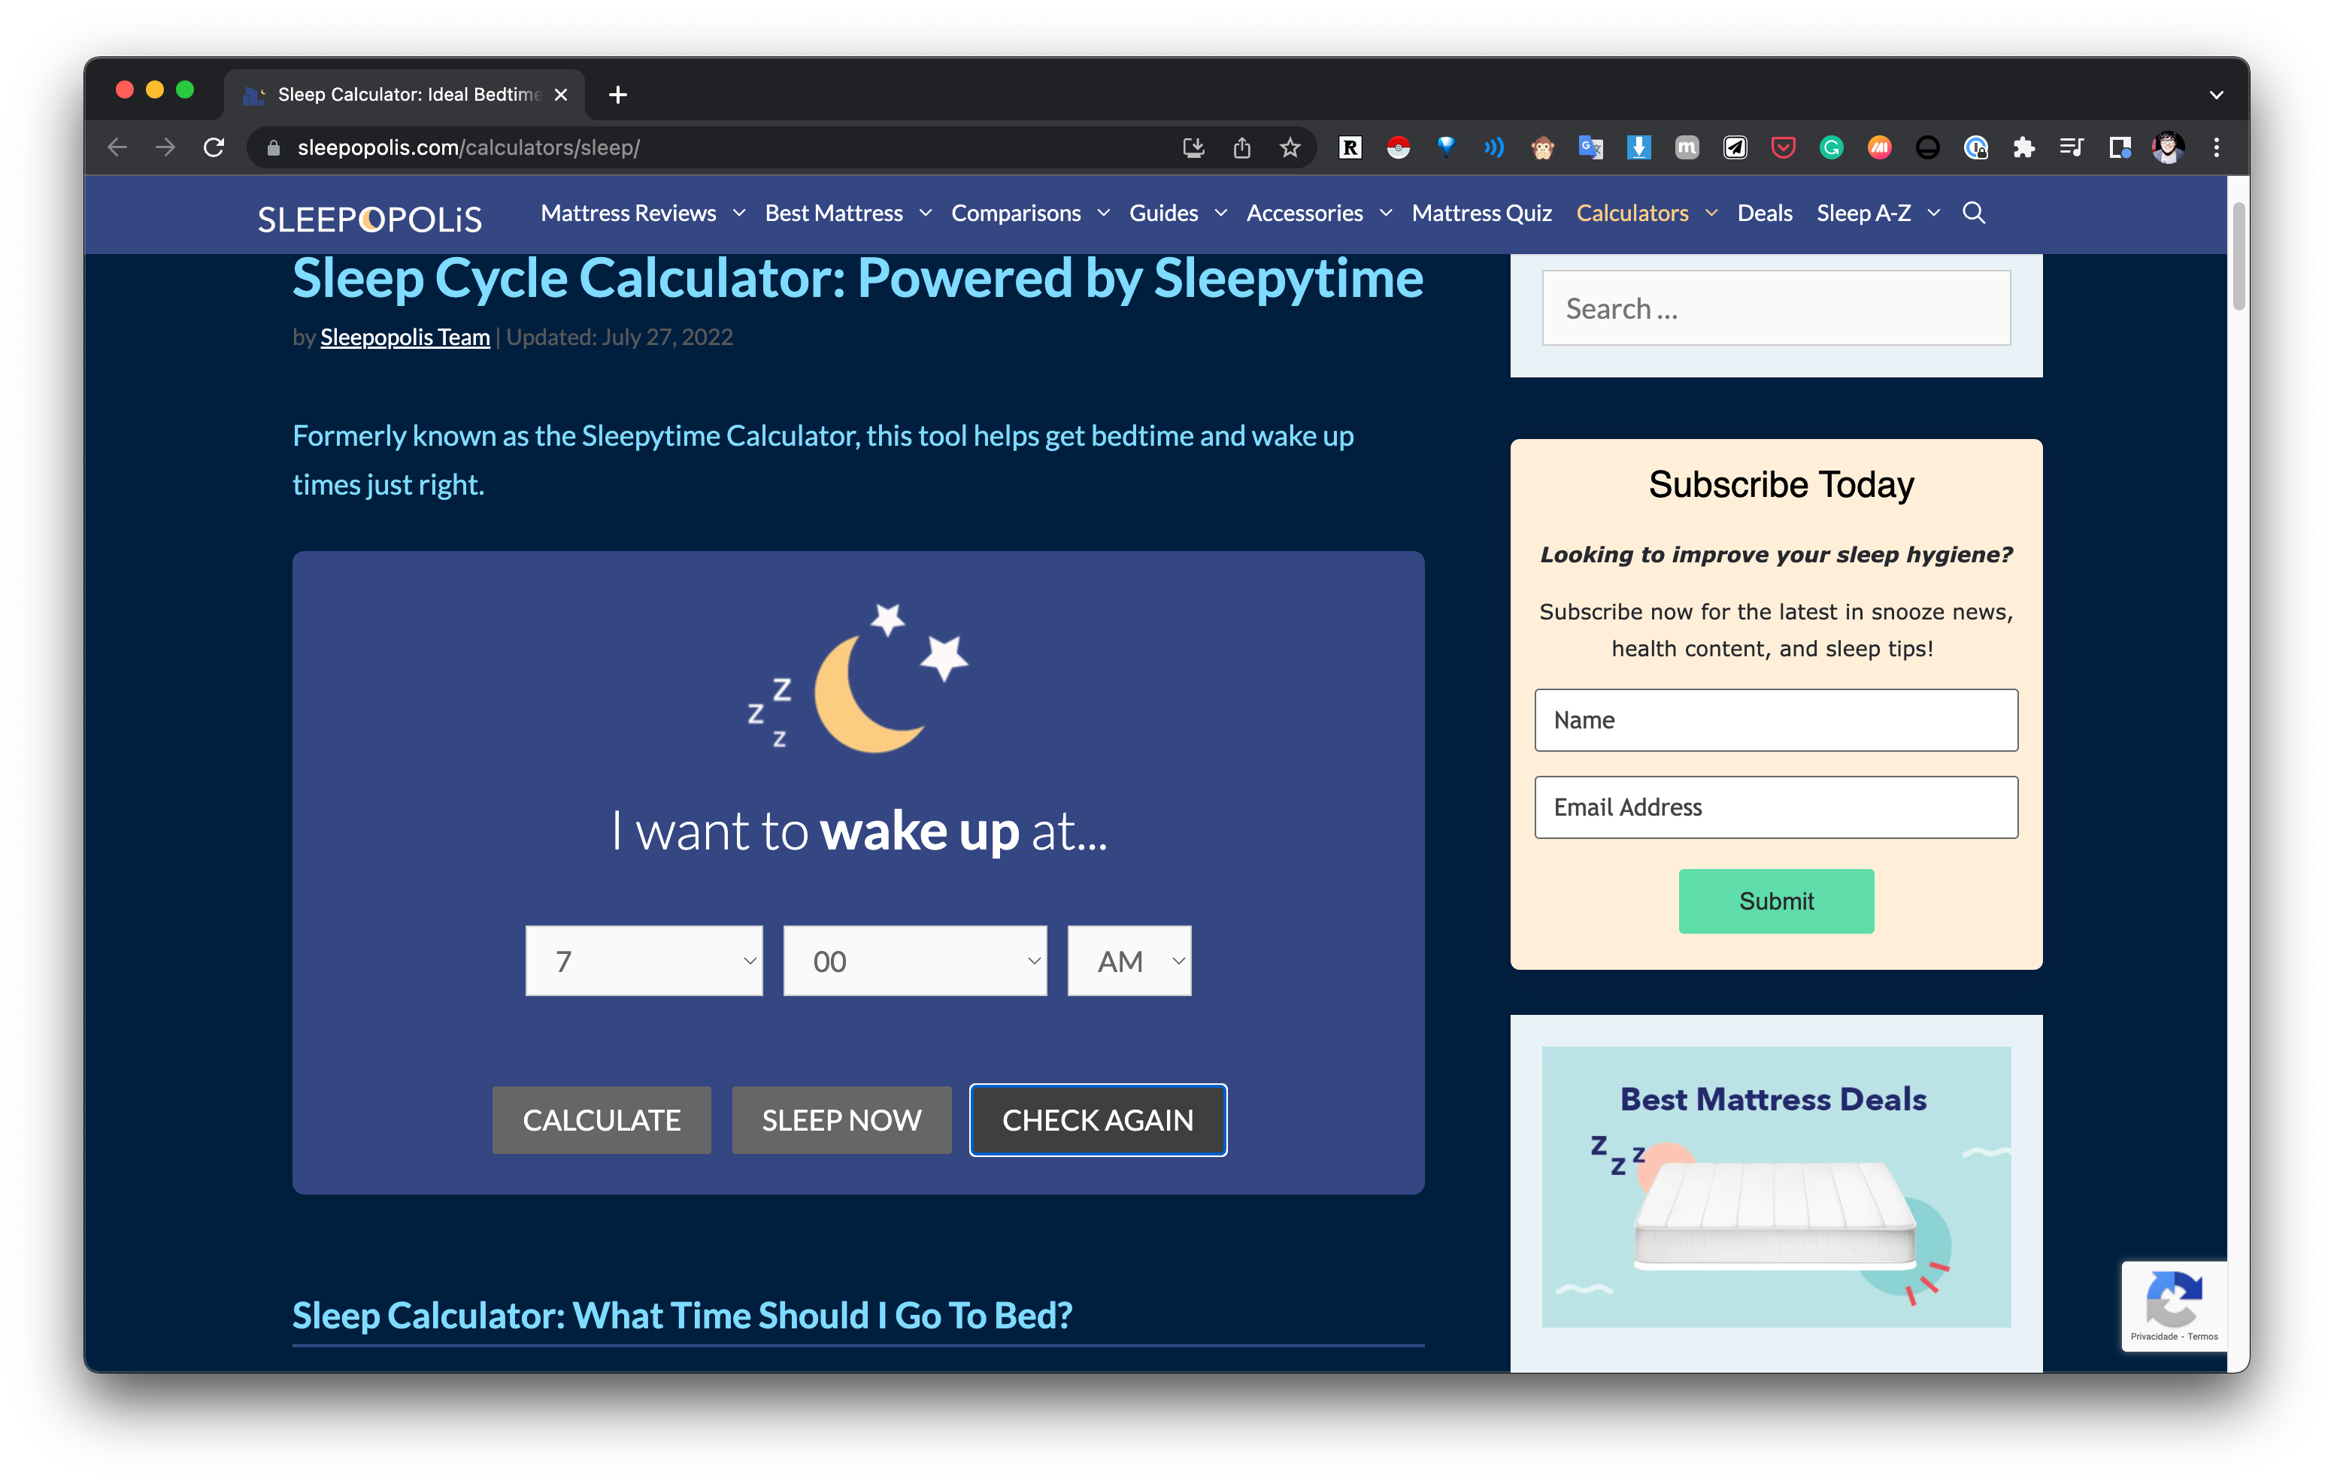The height and width of the screenshot is (1484, 2334).
Task: Click the site search magnifier icon
Action: click(1973, 214)
